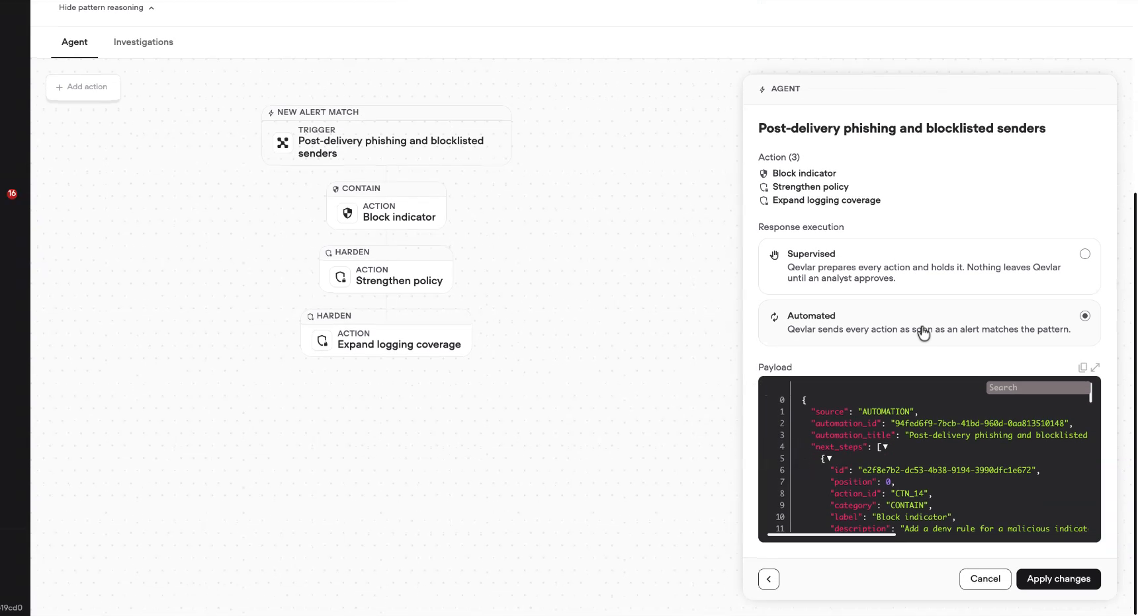Select the Block indicator action node

click(x=386, y=206)
